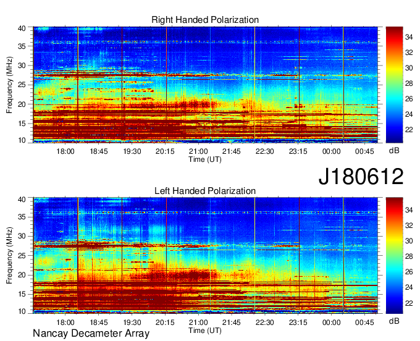The height and width of the screenshot is (341, 420).
Task: Click the 10 MHz frequency tick of the upper plot
Action: click(22, 140)
